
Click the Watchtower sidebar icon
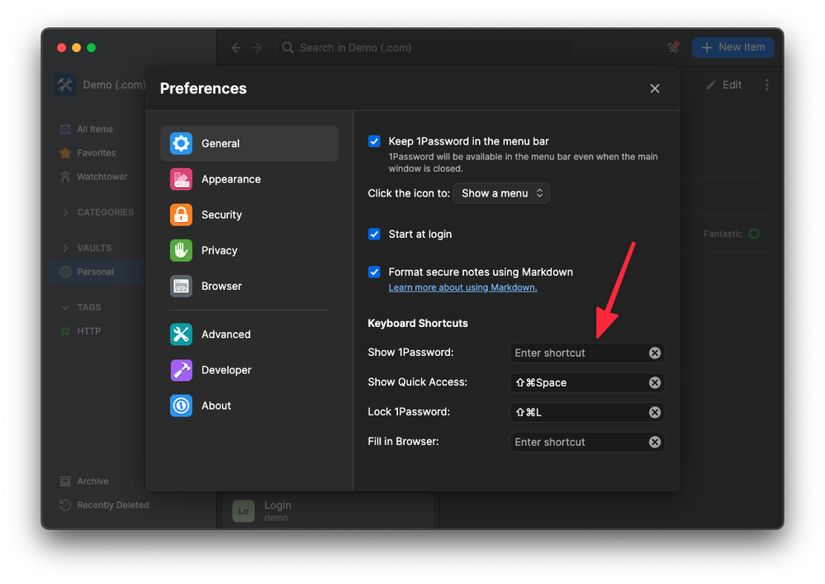point(65,177)
